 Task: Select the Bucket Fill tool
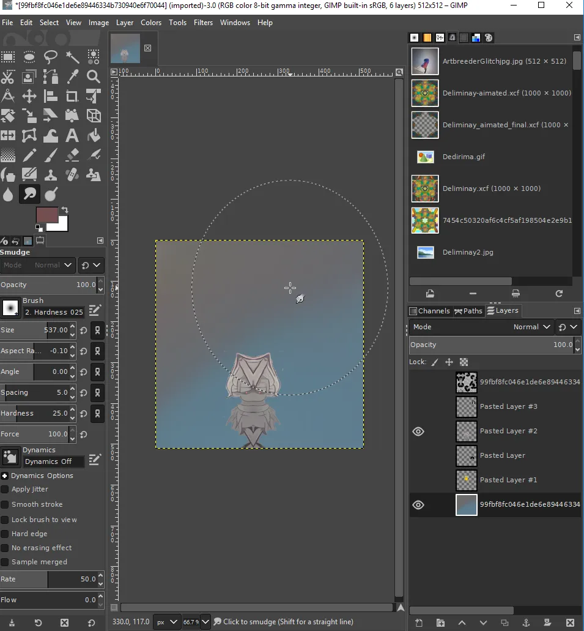tap(94, 136)
